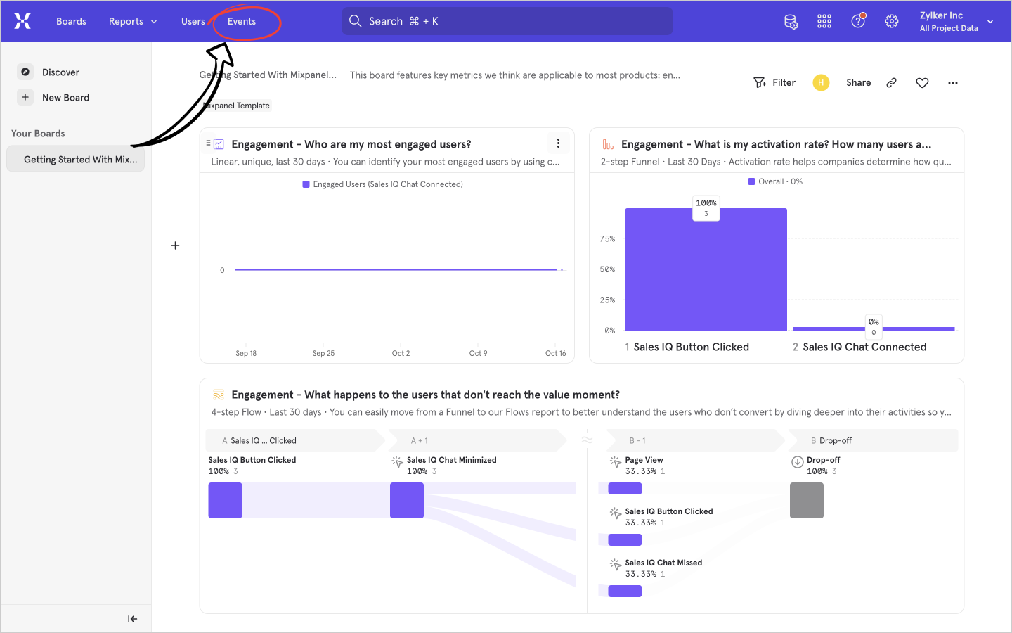The height and width of the screenshot is (633, 1012).
Task: Click the B - 1 step header
Action: (x=695, y=440)
